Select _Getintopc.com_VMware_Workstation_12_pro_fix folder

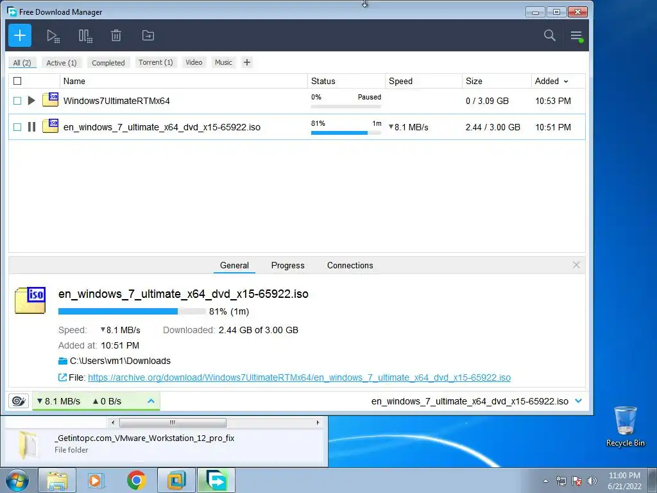tap(144, 438)
